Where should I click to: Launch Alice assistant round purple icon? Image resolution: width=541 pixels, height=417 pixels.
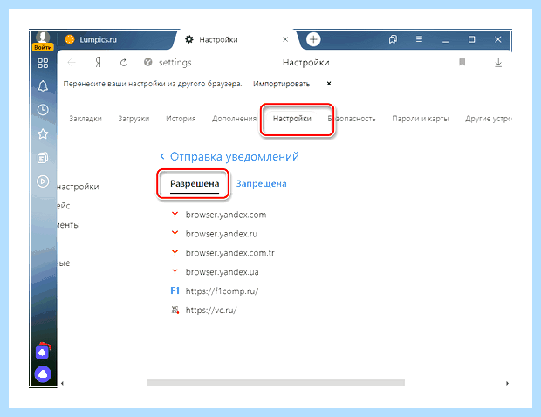[43, 374]
